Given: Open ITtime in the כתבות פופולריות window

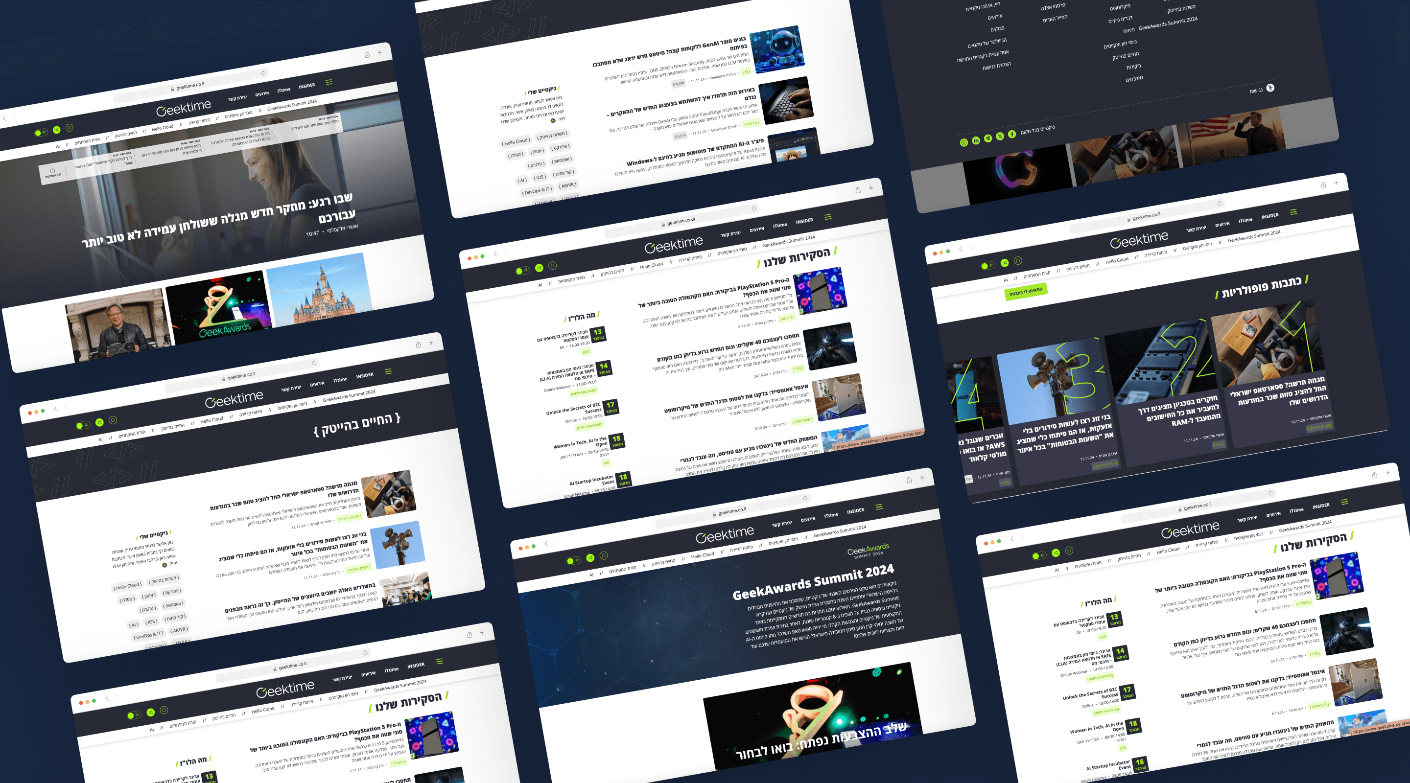Looking at the screenshot, I should (1246, 220).
